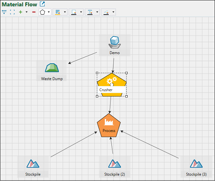This screenshot has width=215, height=181.
Task: Open the text color dropdown arrow
Action: 97,12
